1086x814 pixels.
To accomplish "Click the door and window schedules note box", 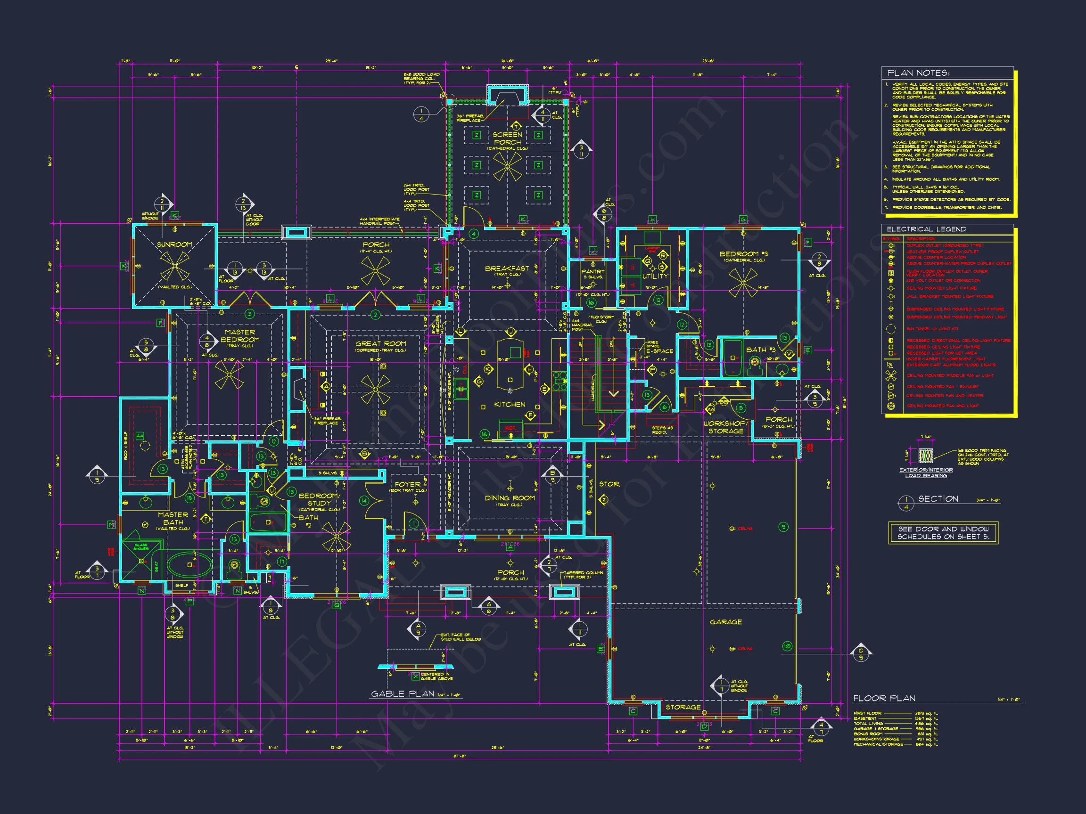I will (943, 532).
